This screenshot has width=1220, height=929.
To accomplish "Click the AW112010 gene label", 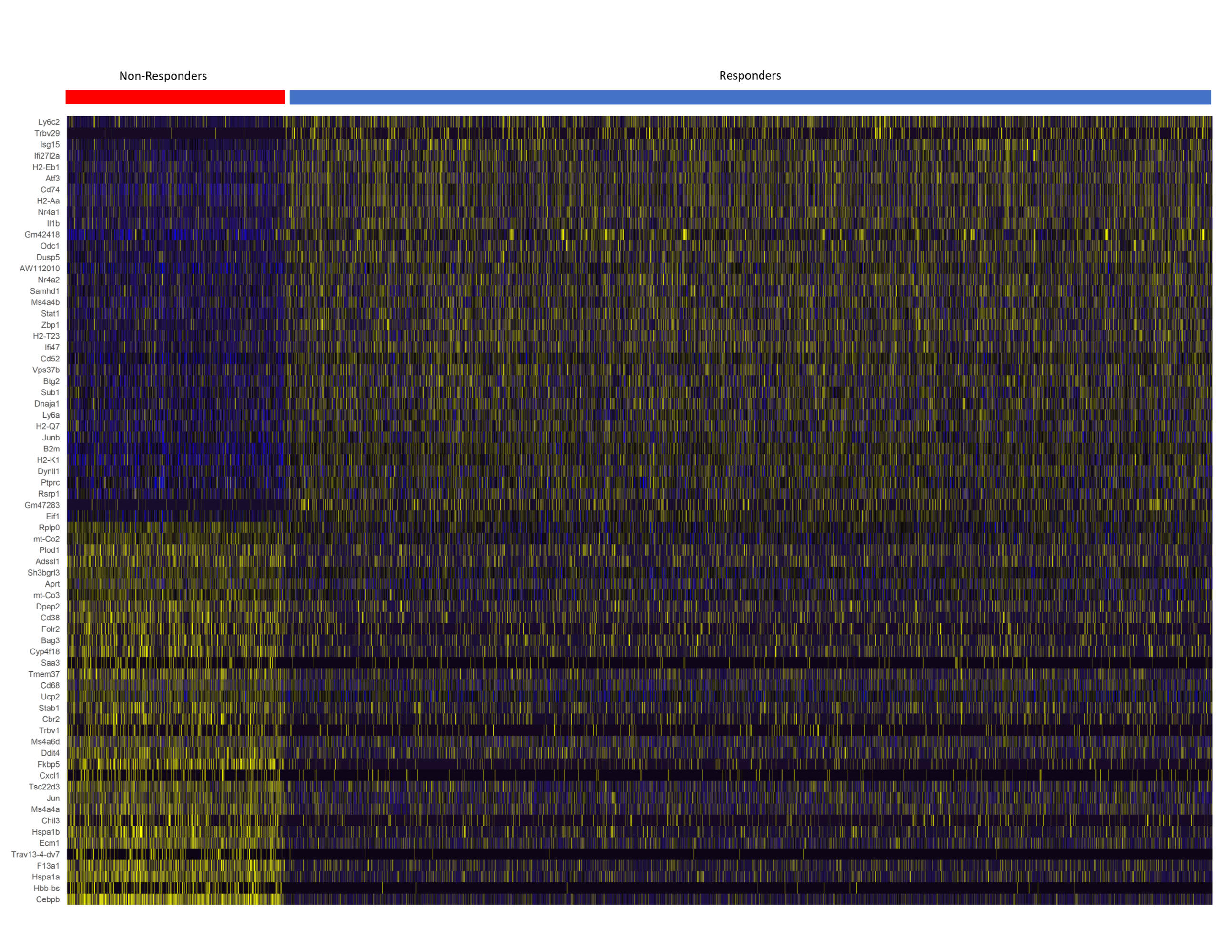I will point(40,269).
